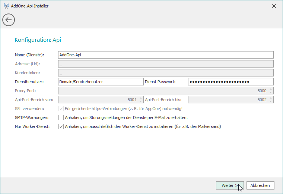Go back with the circular arrow button
The image size is (283, 194).
click(9, 20)
